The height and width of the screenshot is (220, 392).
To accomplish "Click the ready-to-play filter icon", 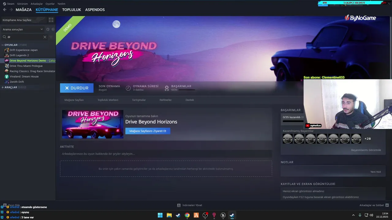I will 53,29.
